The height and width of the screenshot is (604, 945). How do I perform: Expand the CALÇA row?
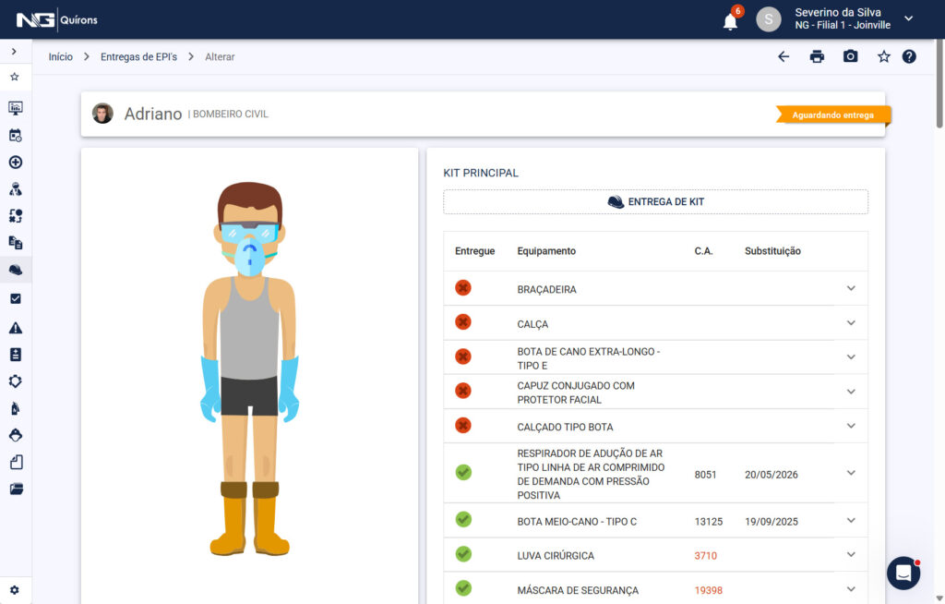tap(850, 323)
